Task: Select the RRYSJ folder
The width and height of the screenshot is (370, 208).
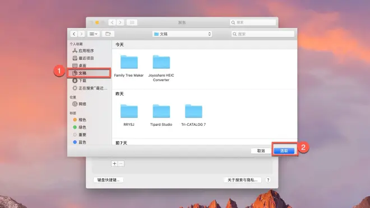Action: 129,115
